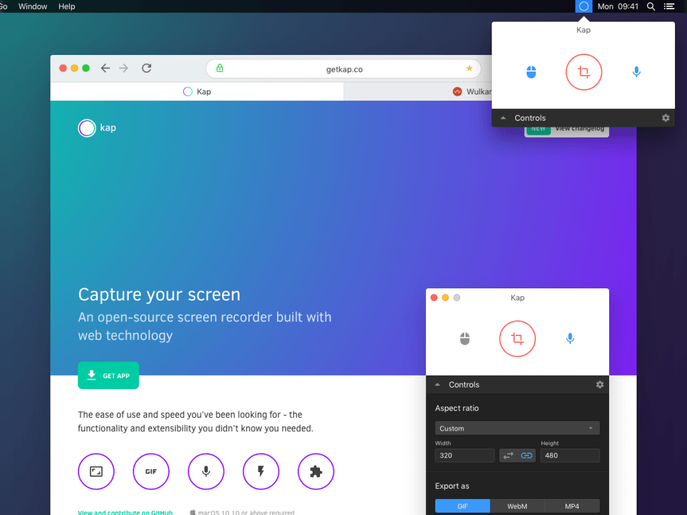Image resolution: width=687 pixels, height=515 pixels.
Task: Click the green padlock in the address bar
Action: point(220,68)
